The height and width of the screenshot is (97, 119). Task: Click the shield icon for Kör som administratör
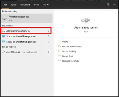pyautogui.click(x=59, y=46)
